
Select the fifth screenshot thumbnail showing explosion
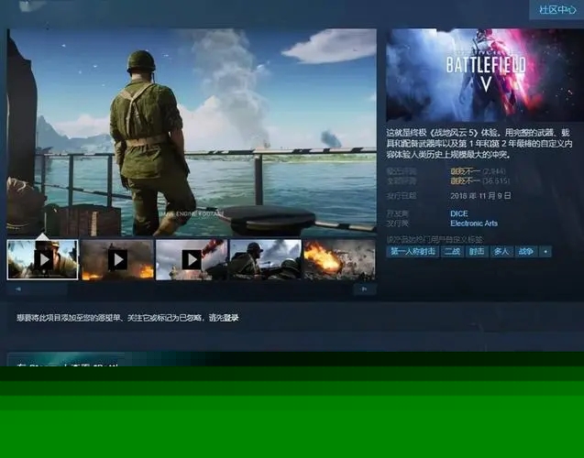point(339,260)
